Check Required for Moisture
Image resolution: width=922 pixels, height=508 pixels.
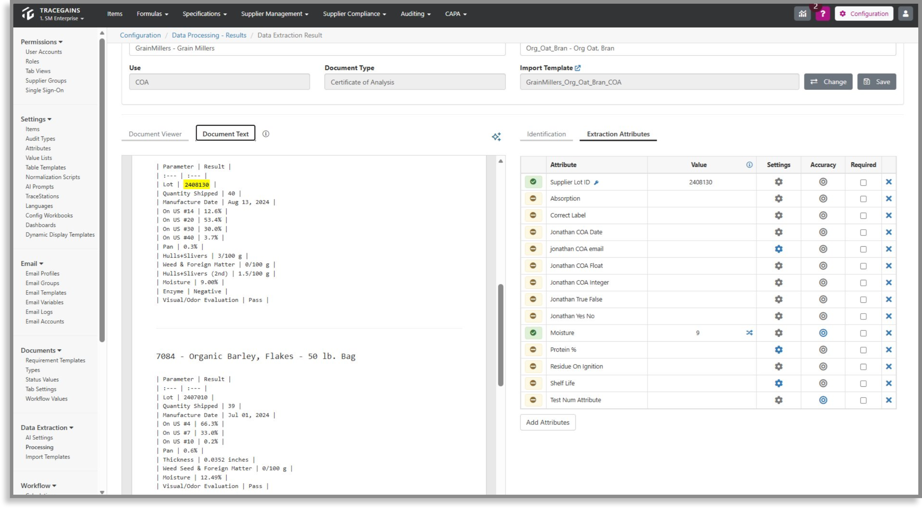pos(863,333)
